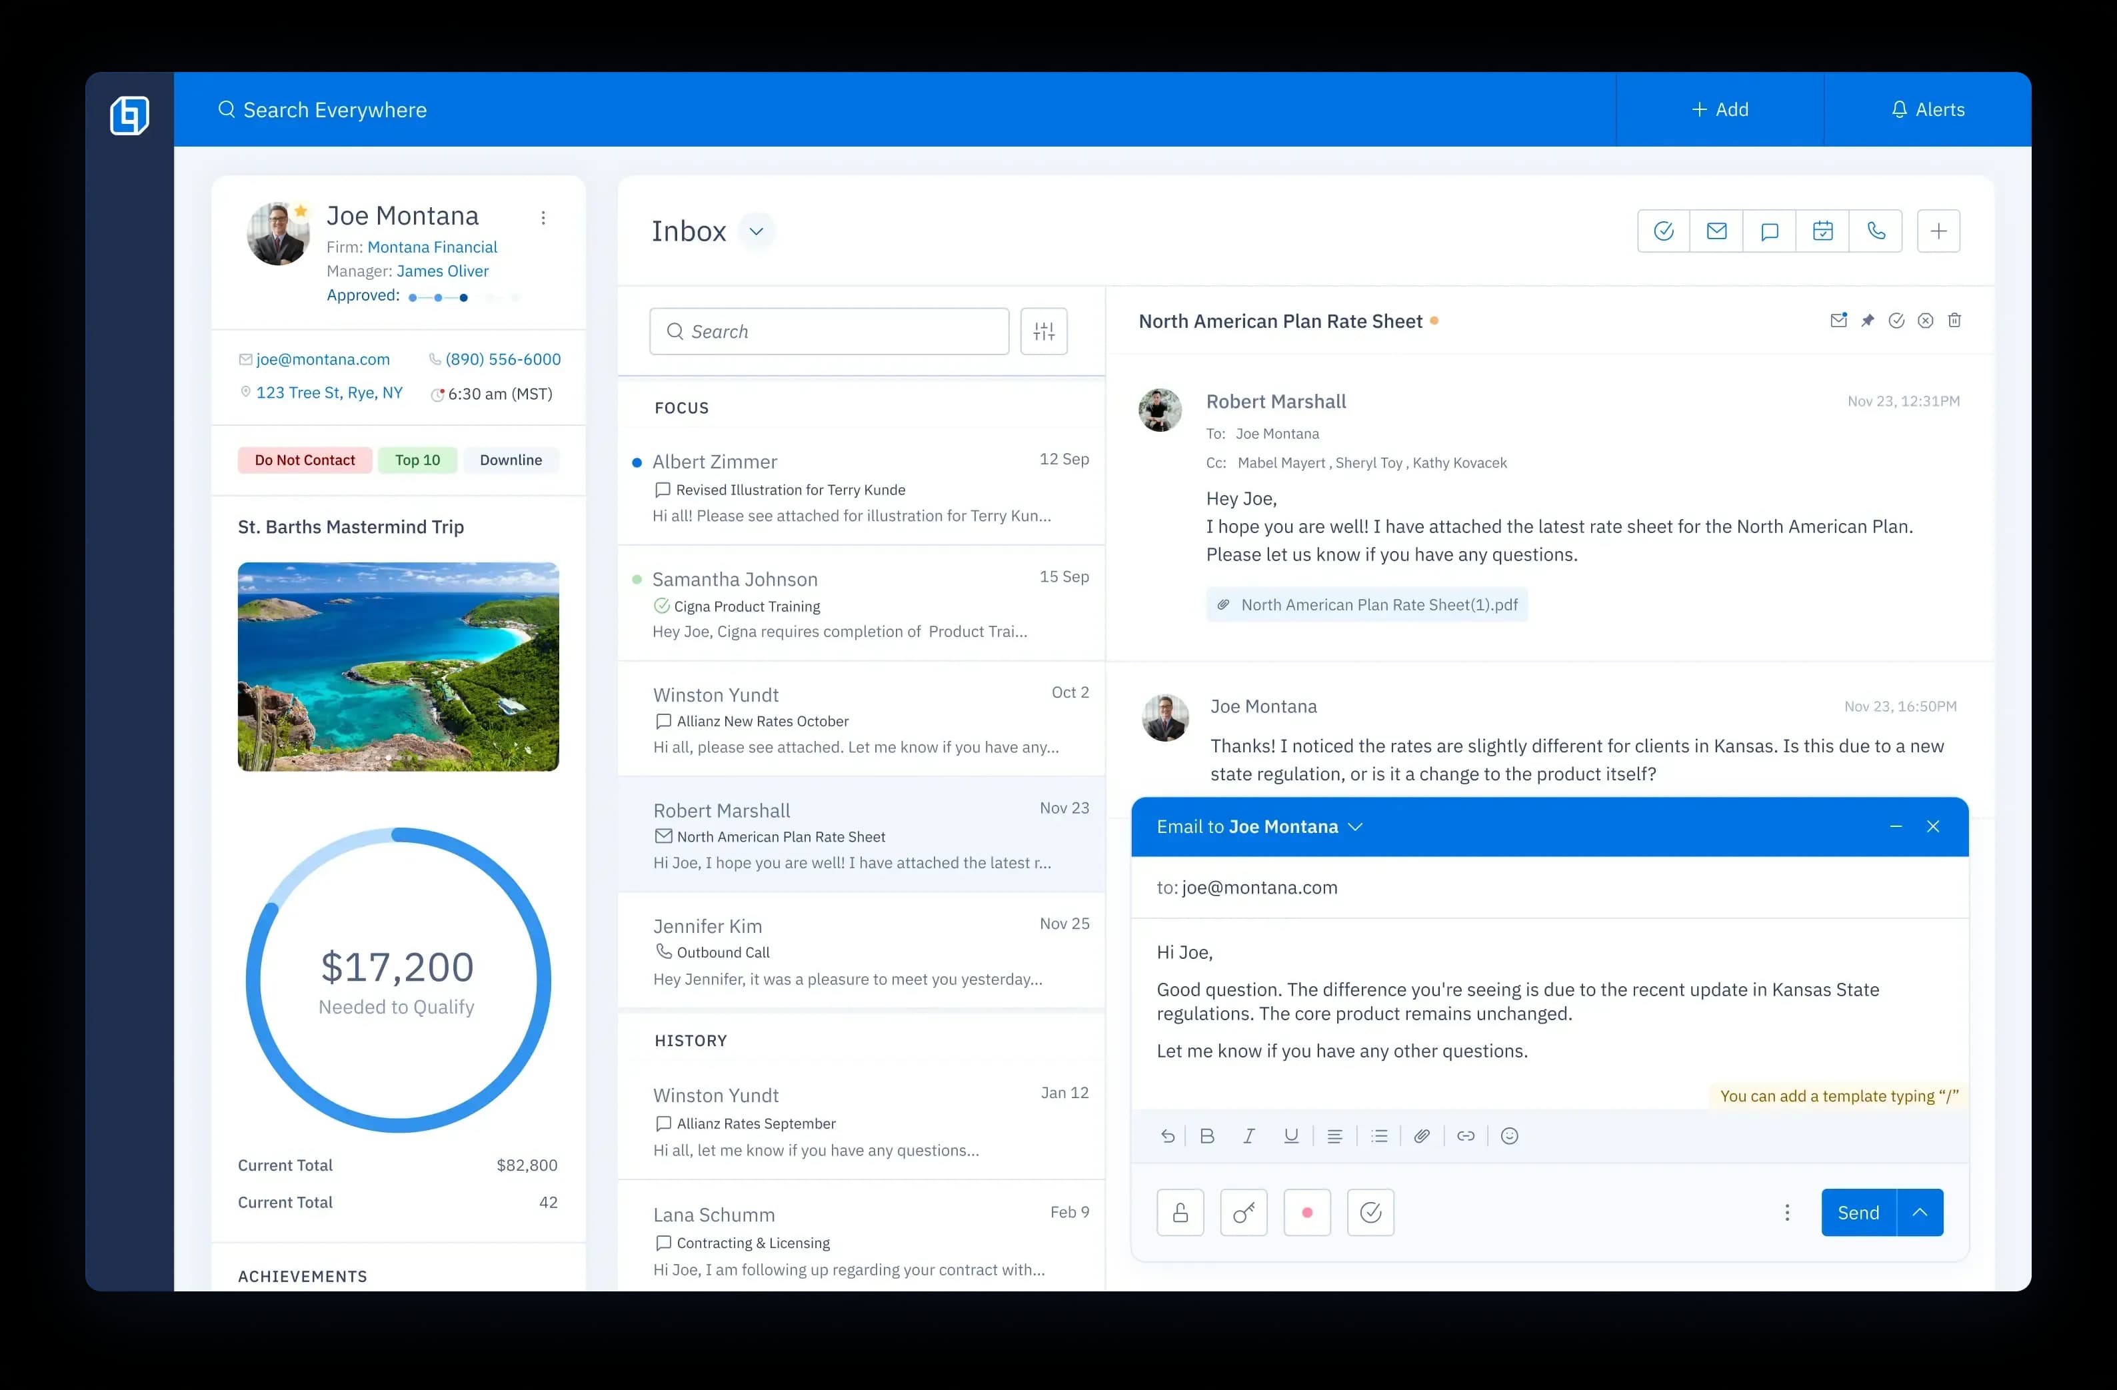Open inbox filter options via the sliders icon
This screenshot has height=1390, width=2117.
click(1043, 331)
